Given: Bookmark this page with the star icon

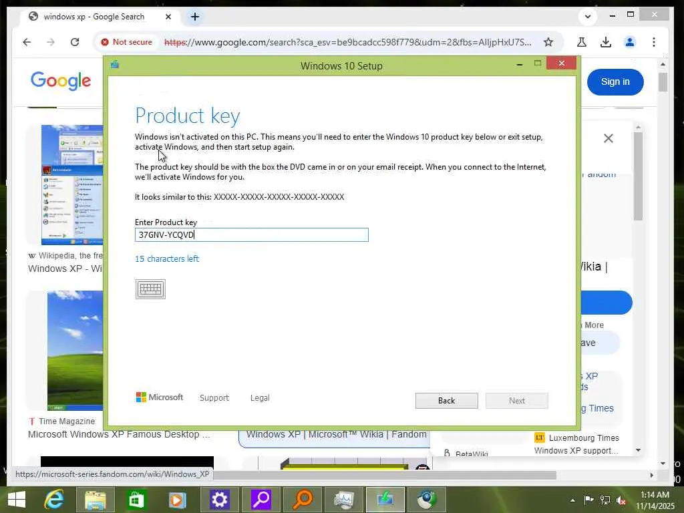Looking at the screenshot, I should (548, 42).
